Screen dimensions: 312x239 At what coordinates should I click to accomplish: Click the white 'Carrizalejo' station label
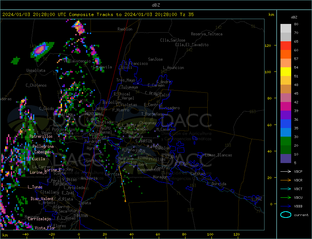coord(39,219)
